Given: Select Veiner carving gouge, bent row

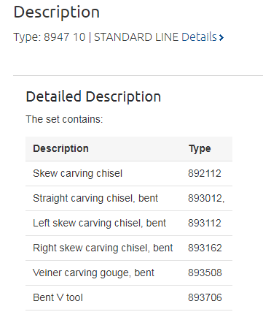Looking at the screenshot, I should click(129, 273).
